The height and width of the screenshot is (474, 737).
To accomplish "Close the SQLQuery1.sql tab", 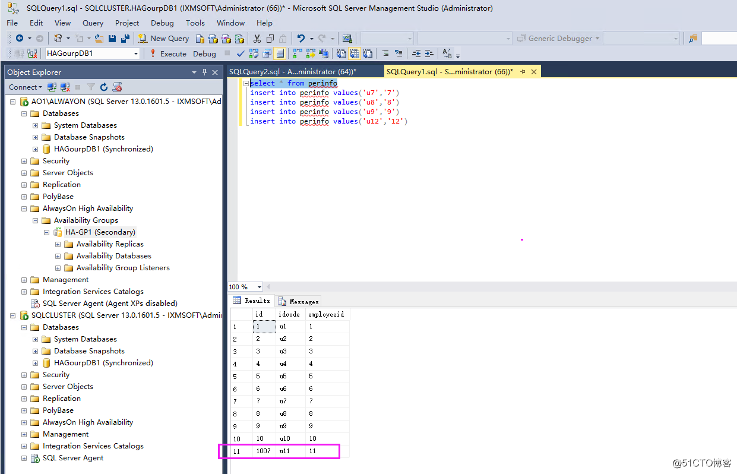I will pos(534,72).
